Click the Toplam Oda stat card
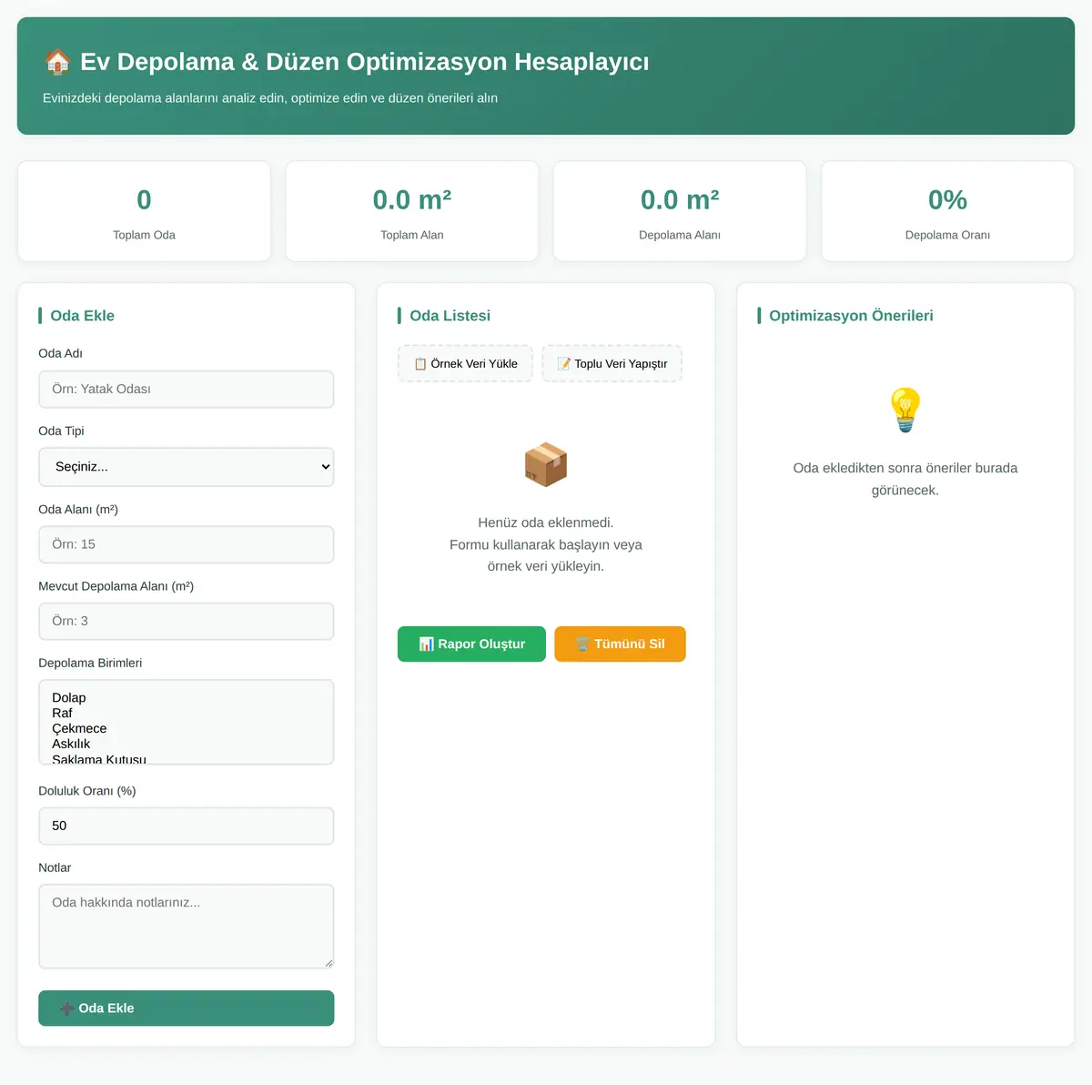This screenshot has height=1085, width=1092. point(144,211)
